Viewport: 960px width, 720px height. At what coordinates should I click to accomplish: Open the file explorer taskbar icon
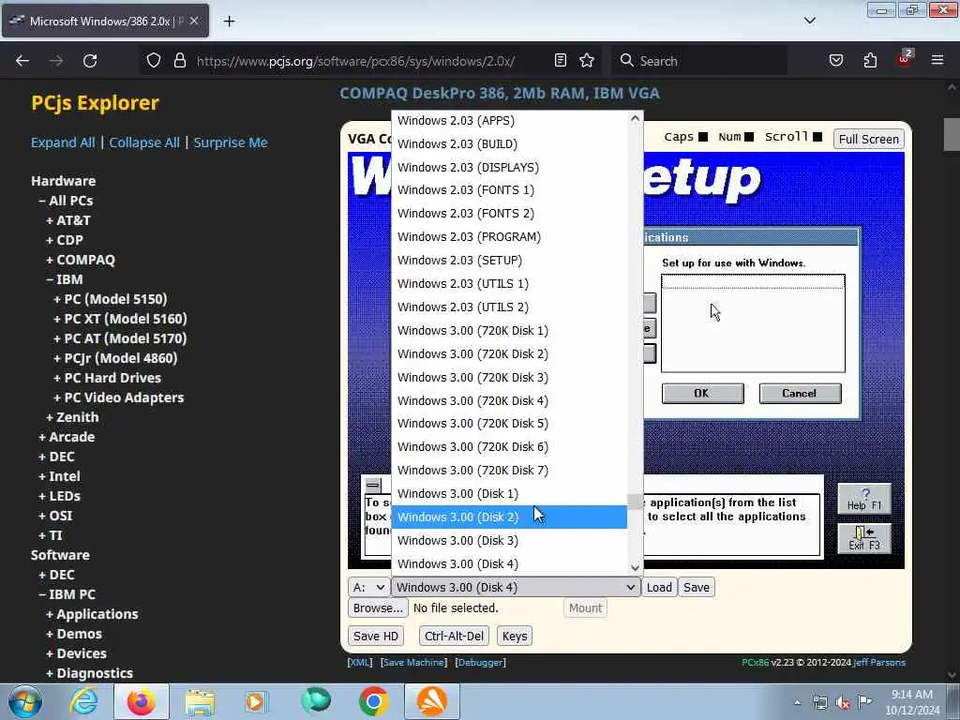[x=200, y=701]
